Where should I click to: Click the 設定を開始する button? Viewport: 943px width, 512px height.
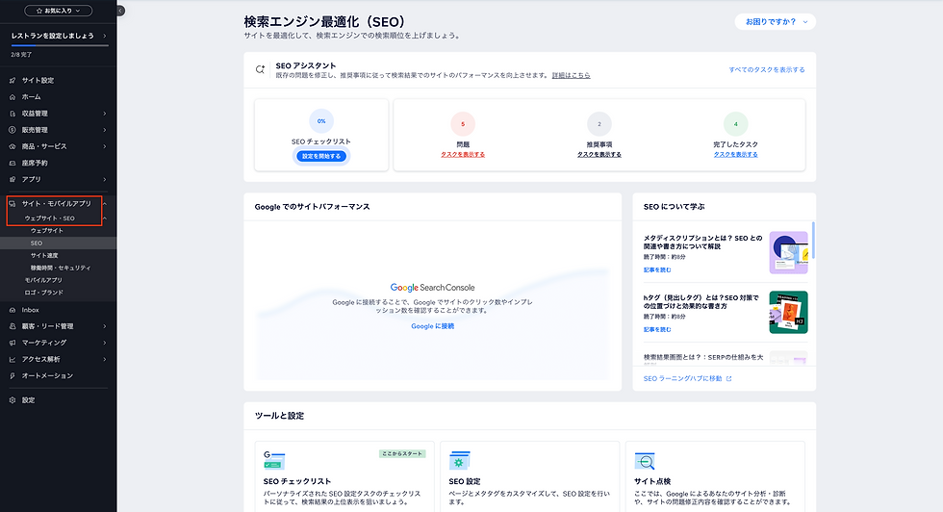(321, 156)
